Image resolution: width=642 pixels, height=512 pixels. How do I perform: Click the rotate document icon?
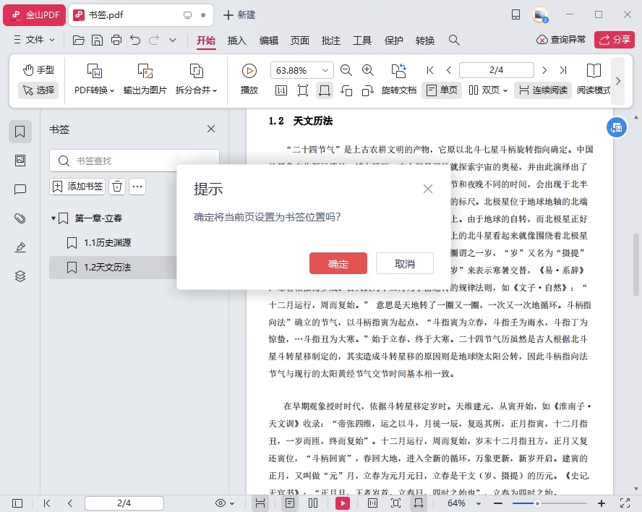tap(398, 70)
